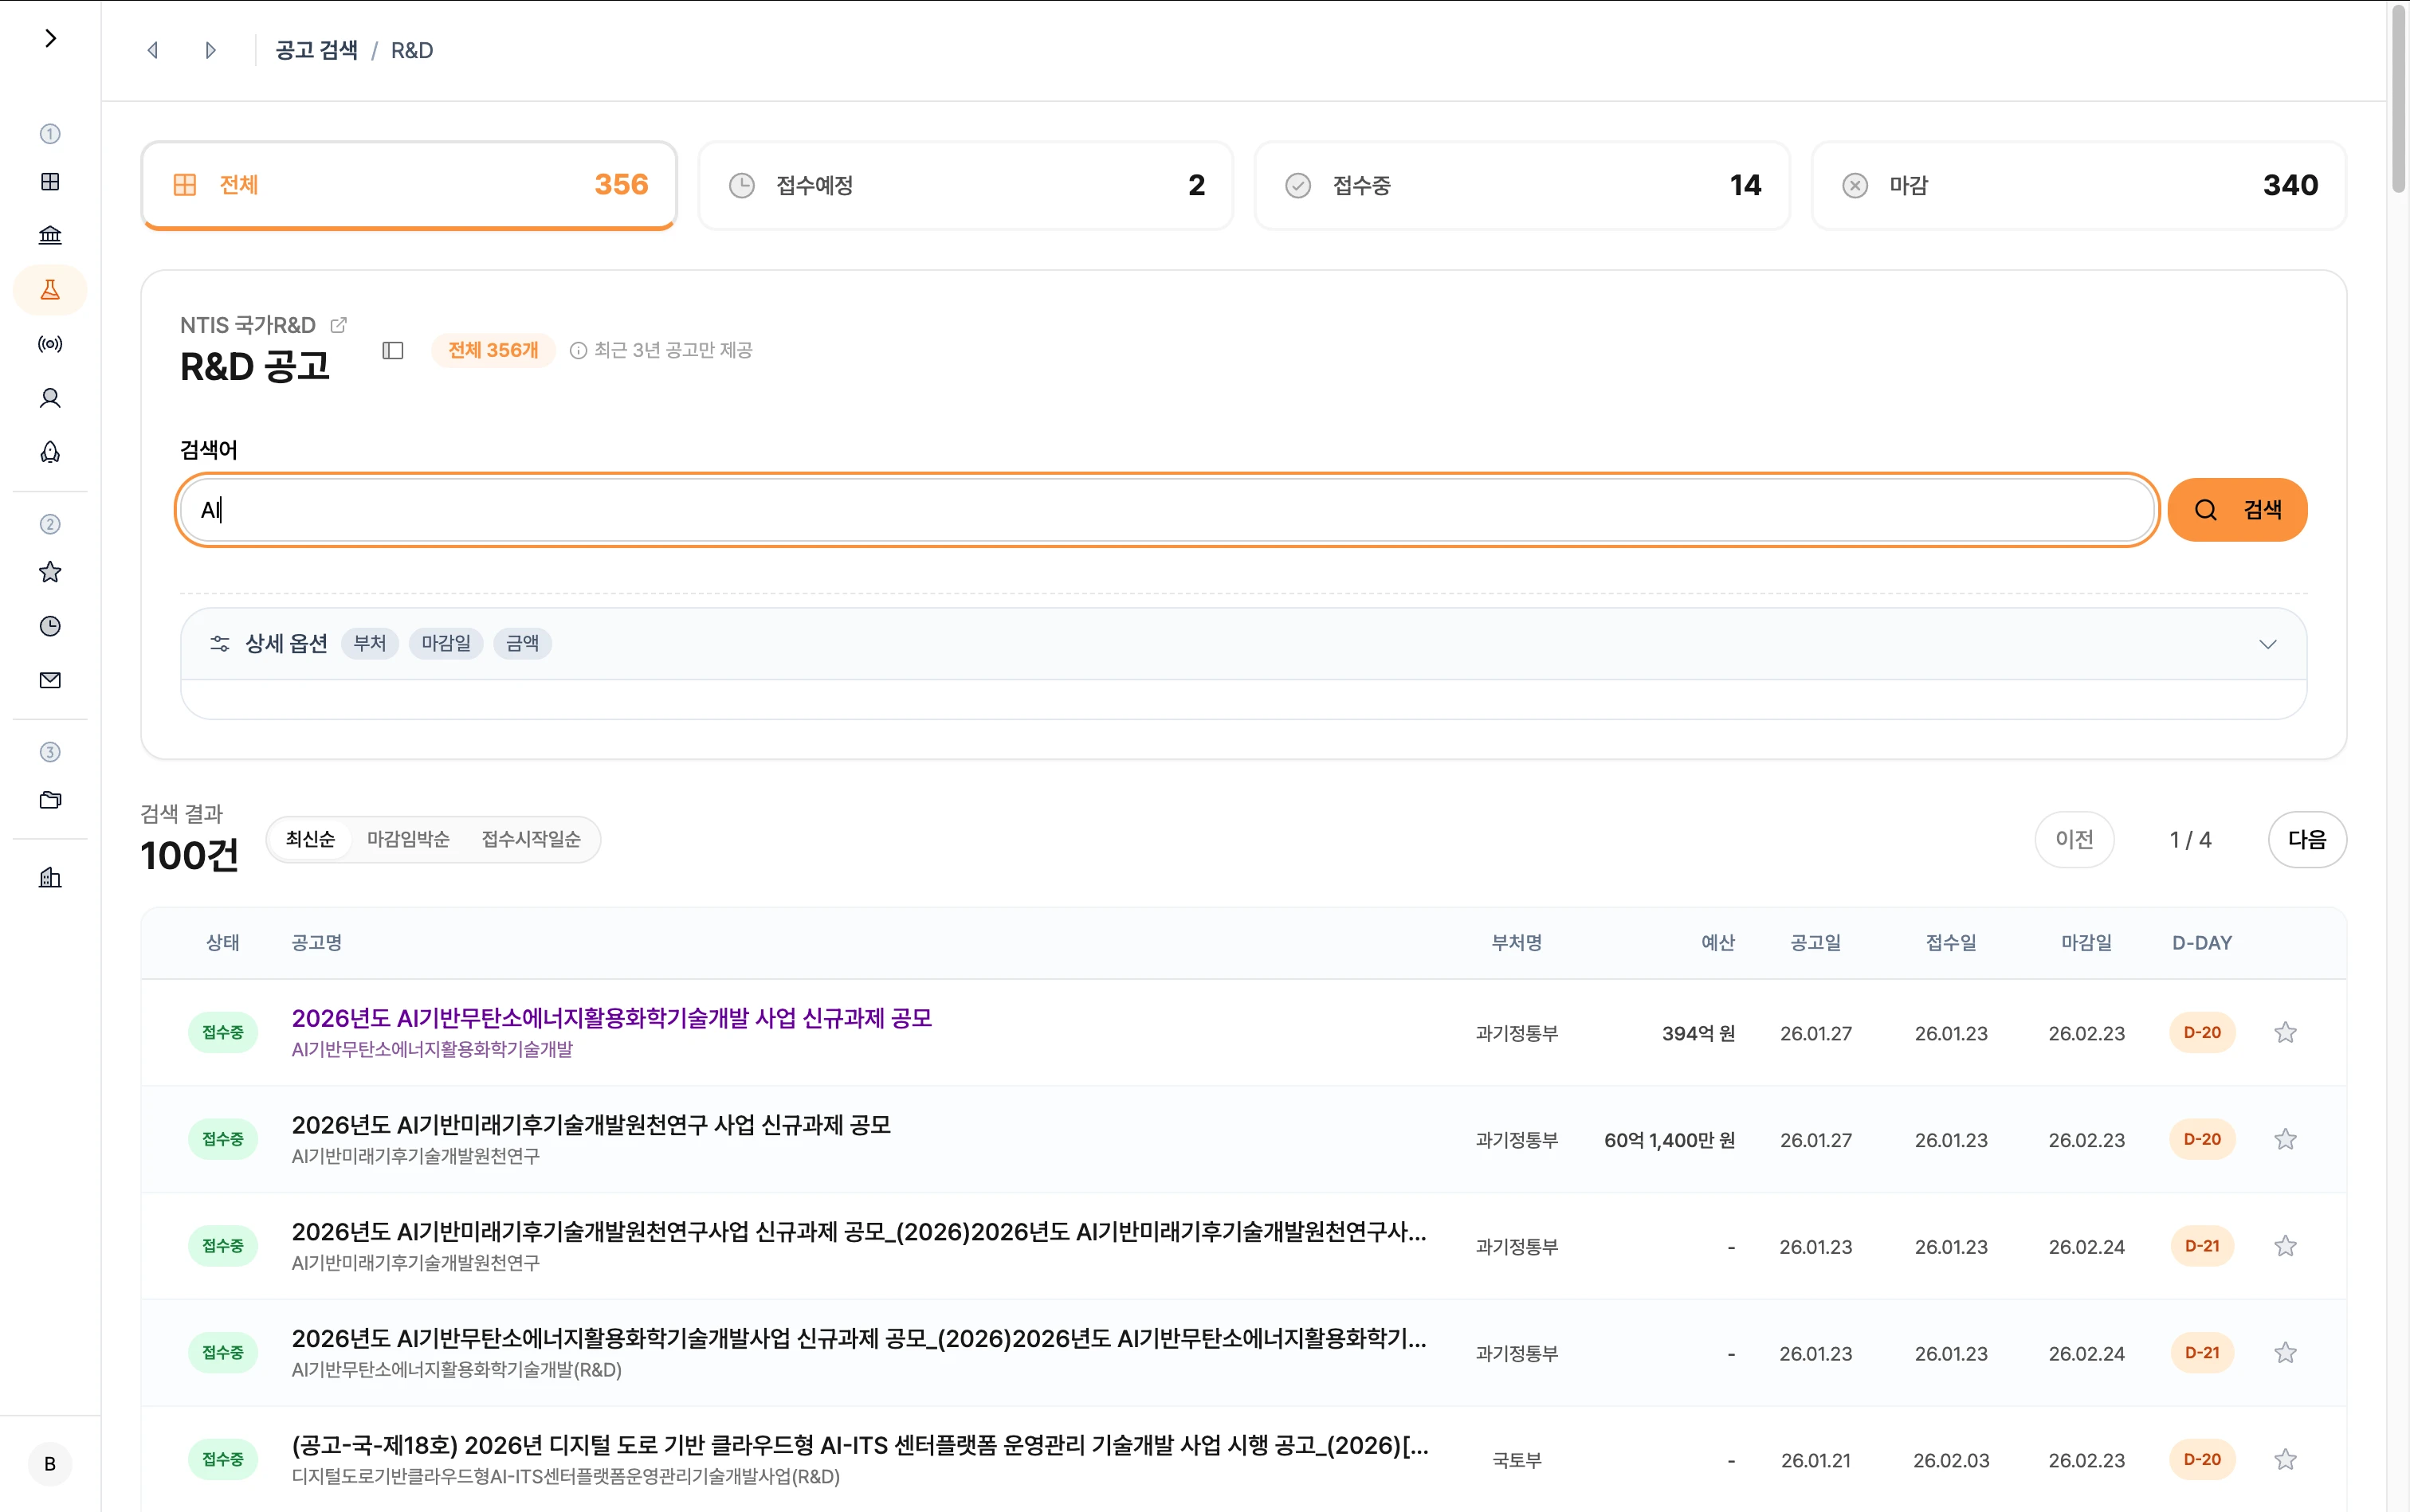Expand the 상세 옵션 panel chevron

(2267, 644)
